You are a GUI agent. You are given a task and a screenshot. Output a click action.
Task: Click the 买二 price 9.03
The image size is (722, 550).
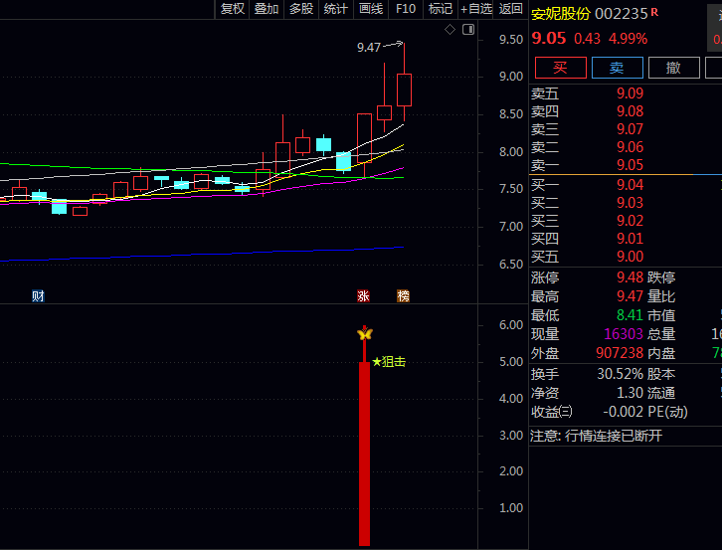pyautogui.click(x=630, y=203)
